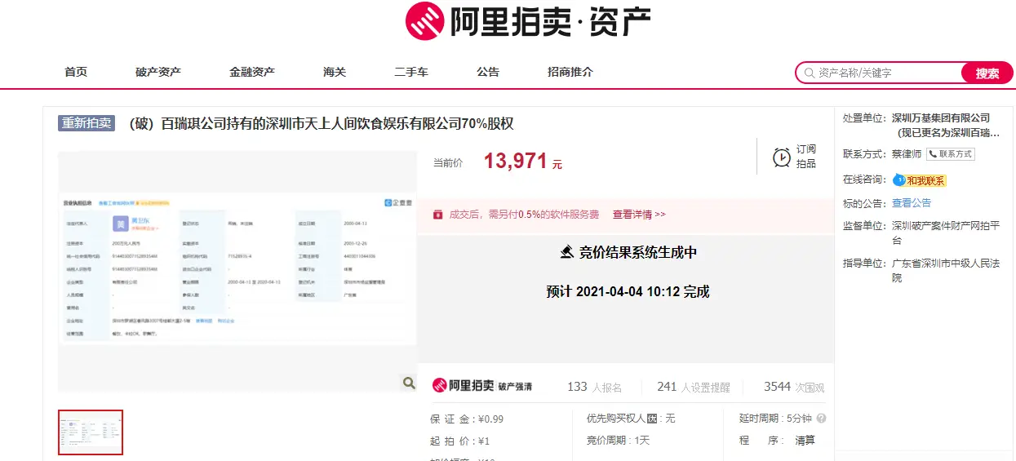This screenshot has width=1016, height=461.
Task: Click 订阅拍品 text
Action: tap(806, 156)
